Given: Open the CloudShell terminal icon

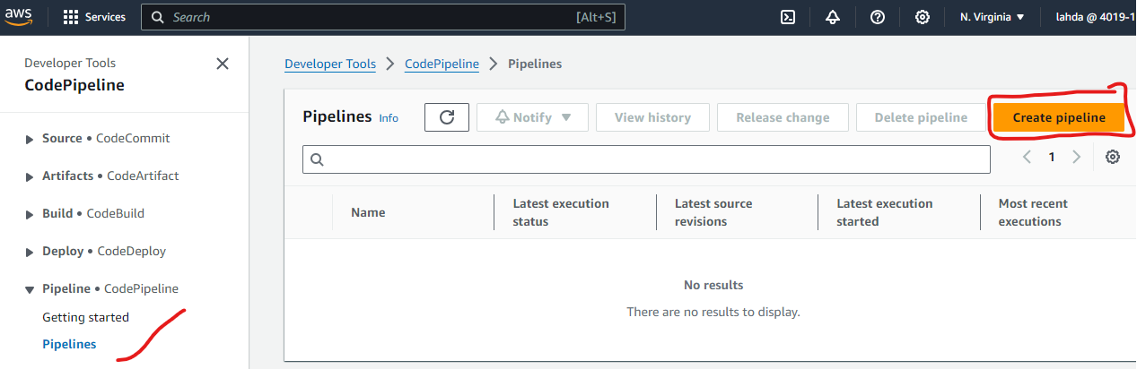Looking at the screenshot, I should 788,17.
